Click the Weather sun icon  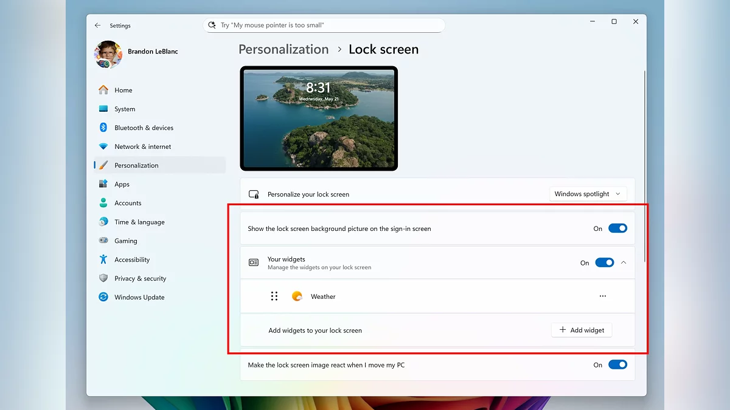297,296
